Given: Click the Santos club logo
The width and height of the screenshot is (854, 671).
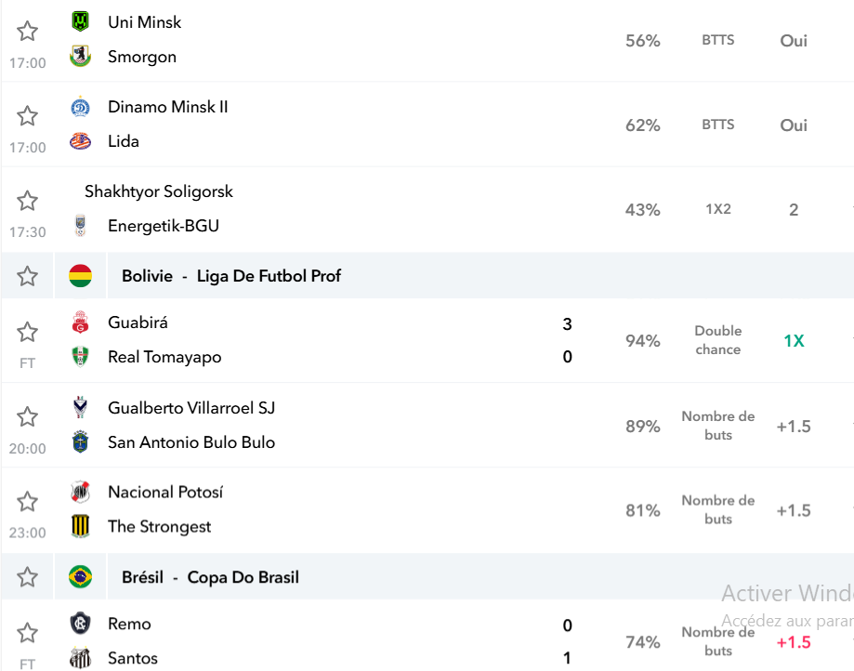Looking at the screenshot, I should click(80, 658).
